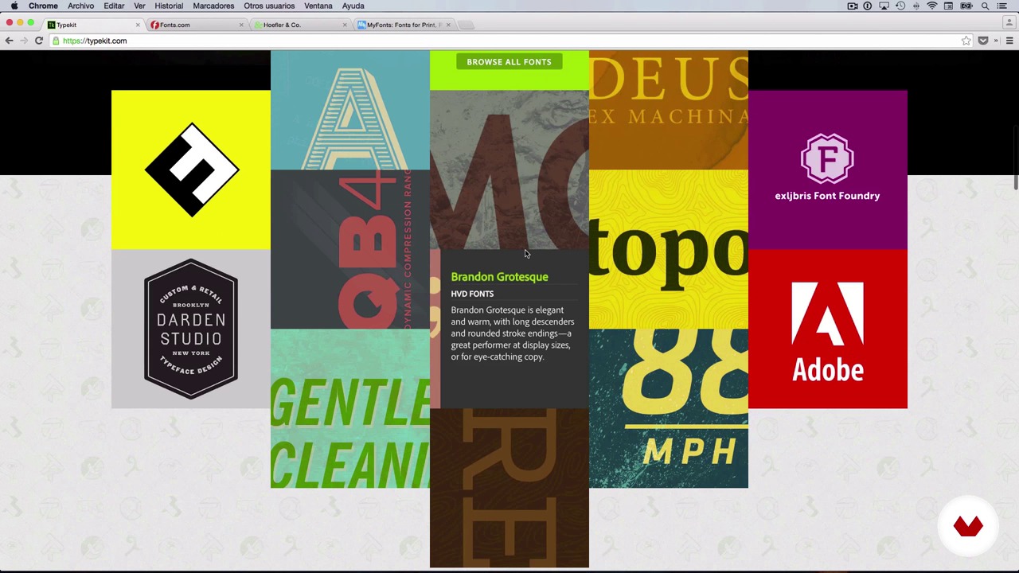Click the HVD Fonts foundry label
1019x573 pixels.
[472, 294]
